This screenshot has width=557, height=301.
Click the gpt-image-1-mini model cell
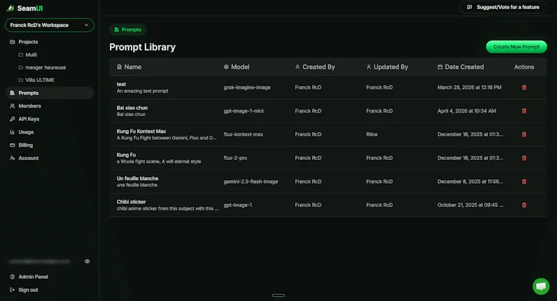243,111
